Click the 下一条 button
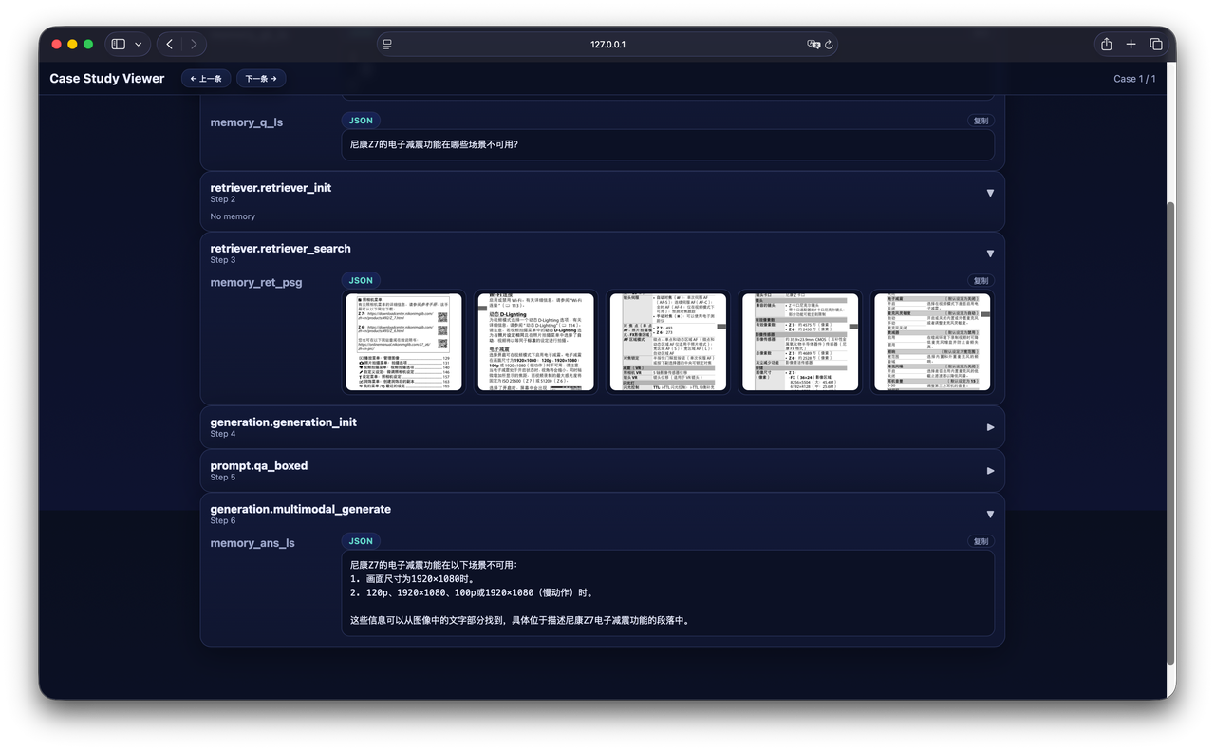The image size is (1215, 751). pyautogui.click(x=260, y=78)
